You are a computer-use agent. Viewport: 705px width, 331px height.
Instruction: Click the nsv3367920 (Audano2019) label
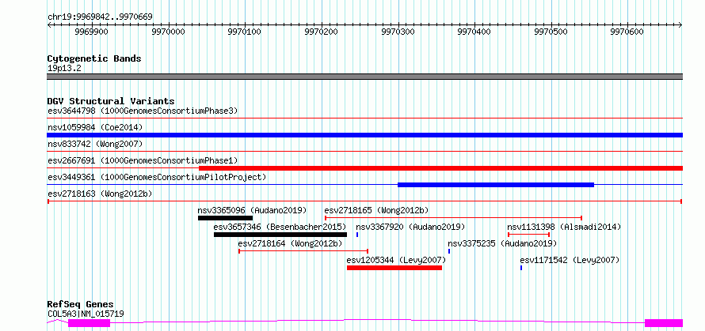[x=410, y=227]
